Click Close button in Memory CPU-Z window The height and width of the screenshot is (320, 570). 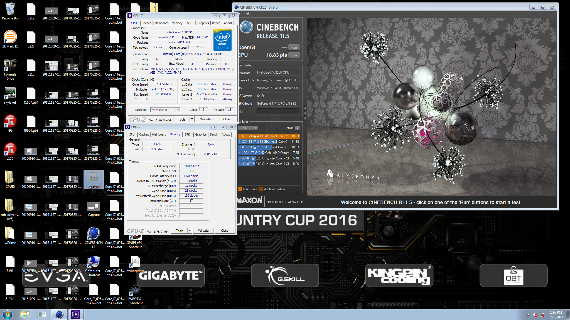(x=225, y=231)
